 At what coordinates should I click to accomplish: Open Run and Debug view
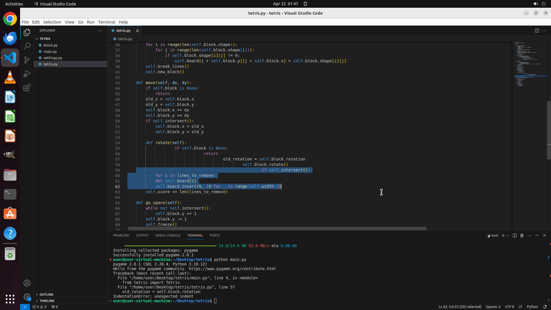point(27,74)
